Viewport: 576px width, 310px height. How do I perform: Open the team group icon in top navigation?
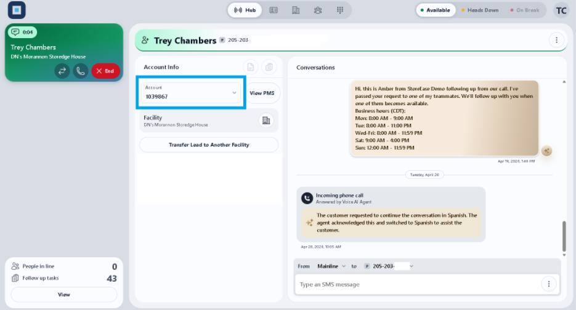(x=318, y=10)
